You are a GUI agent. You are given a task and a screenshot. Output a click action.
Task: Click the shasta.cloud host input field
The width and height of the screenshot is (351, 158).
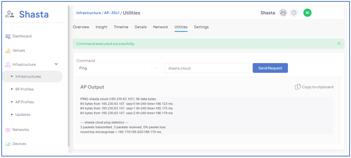207,68
